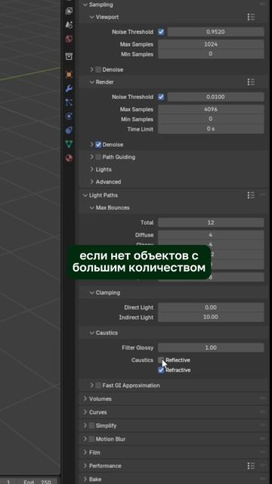Screen dimensions: 272x484
Task: Open Light Paths presets icon
Action: (251, 195)
